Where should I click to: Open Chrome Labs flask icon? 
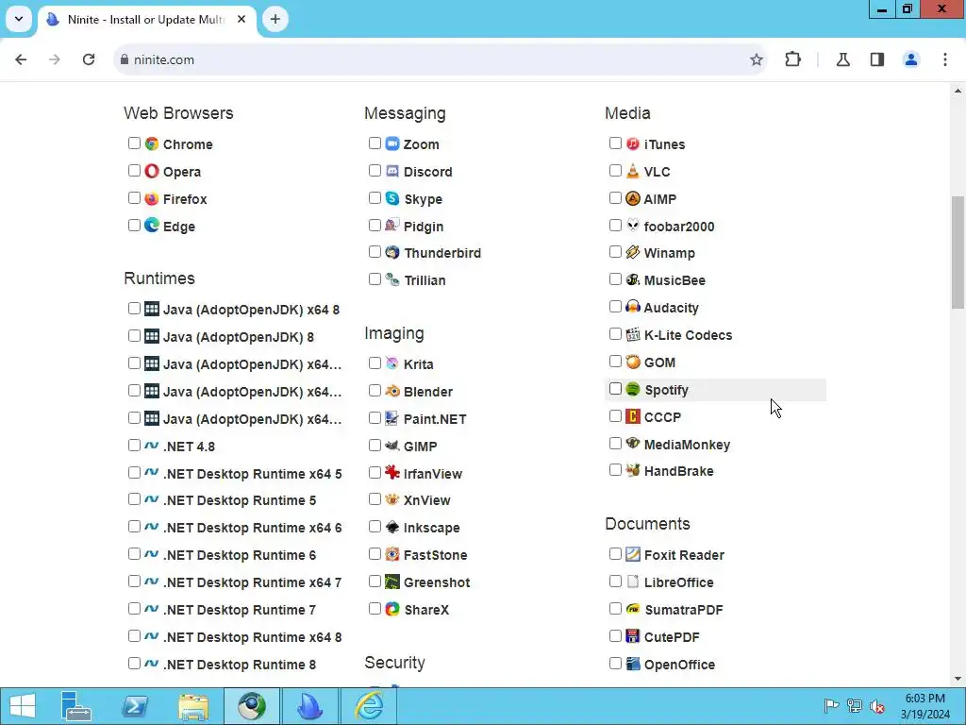click(x=843, y=59)
